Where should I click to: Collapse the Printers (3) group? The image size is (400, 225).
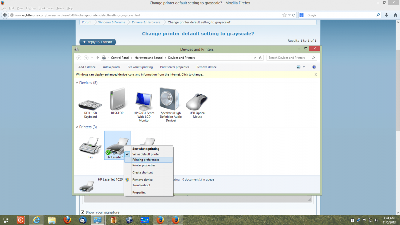point(77,127)
